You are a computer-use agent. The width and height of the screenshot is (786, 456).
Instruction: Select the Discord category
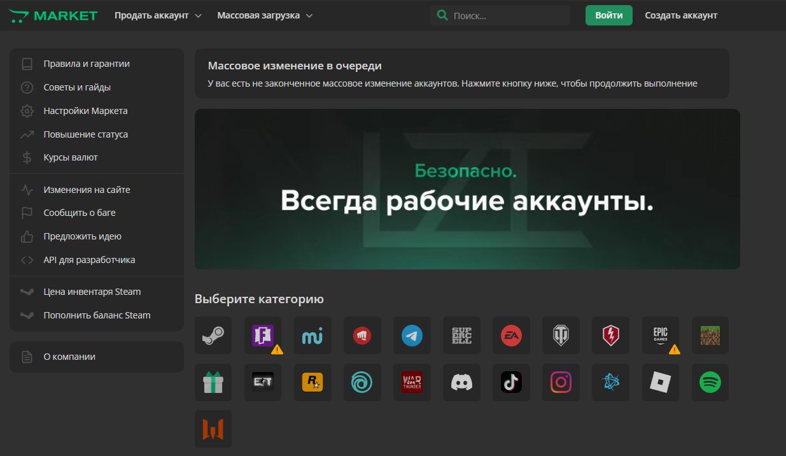pos(461,382)
